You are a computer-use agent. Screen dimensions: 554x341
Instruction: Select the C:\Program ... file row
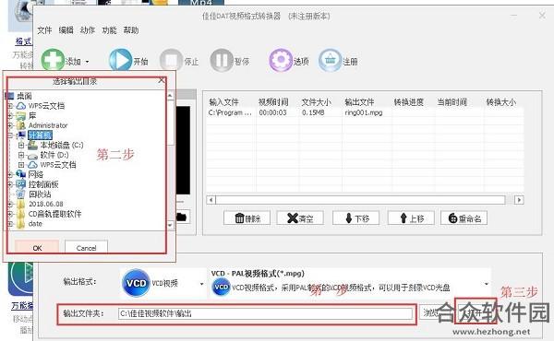tap(365, 112)
